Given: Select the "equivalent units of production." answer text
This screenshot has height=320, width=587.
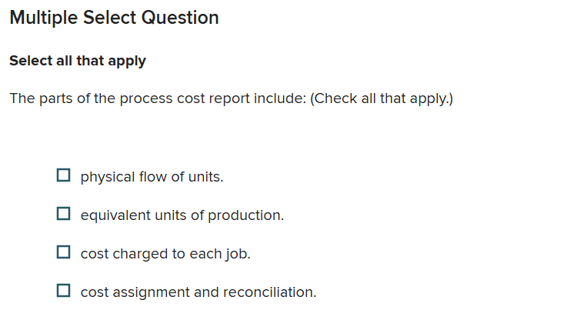Looking at the screenshot, I should pyautogui.click(x=182, y=215).
